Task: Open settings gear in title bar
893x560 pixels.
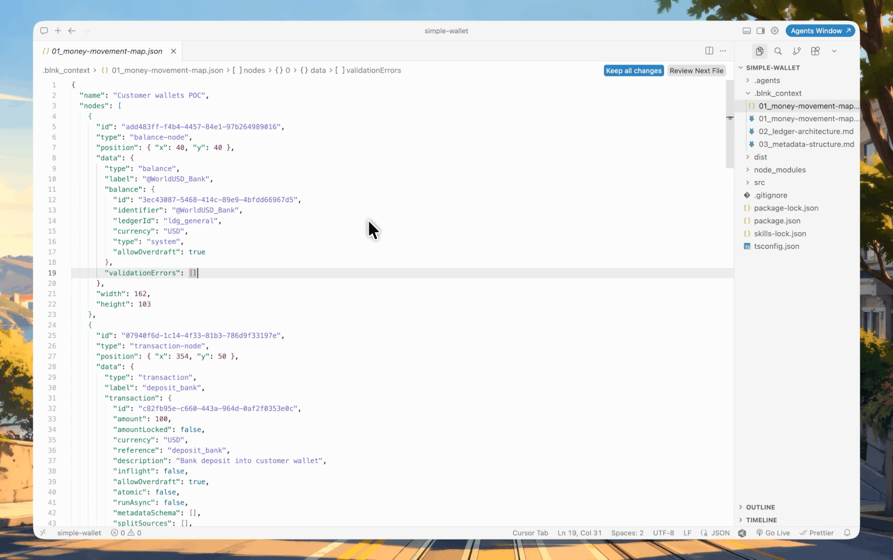Action: point(774,31)
